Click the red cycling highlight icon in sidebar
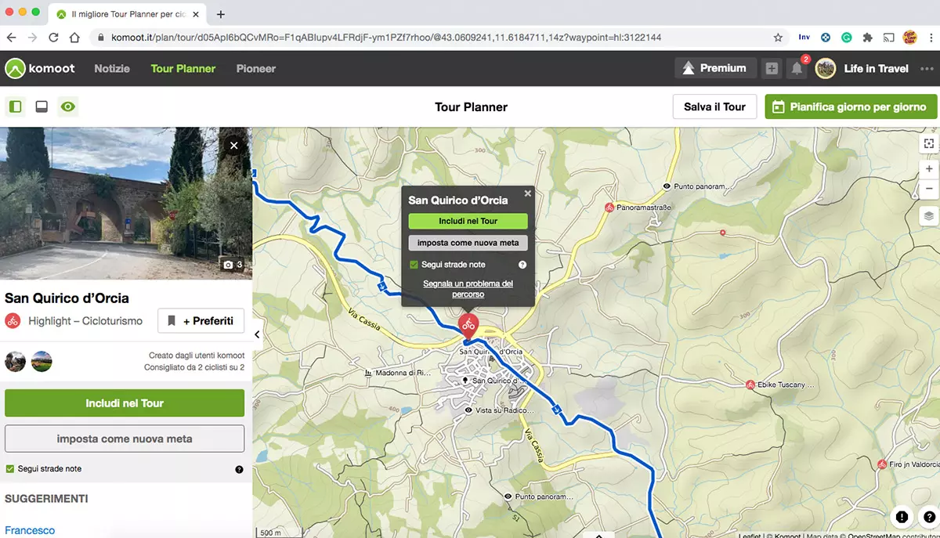Image resolution: width=940 pixels, height=538 pixels. tap(13, 320)
